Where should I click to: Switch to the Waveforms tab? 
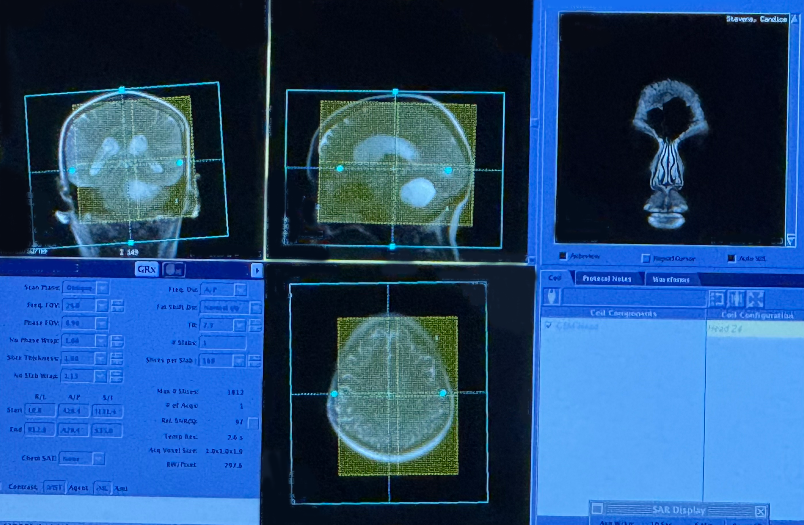click(671, 279)
